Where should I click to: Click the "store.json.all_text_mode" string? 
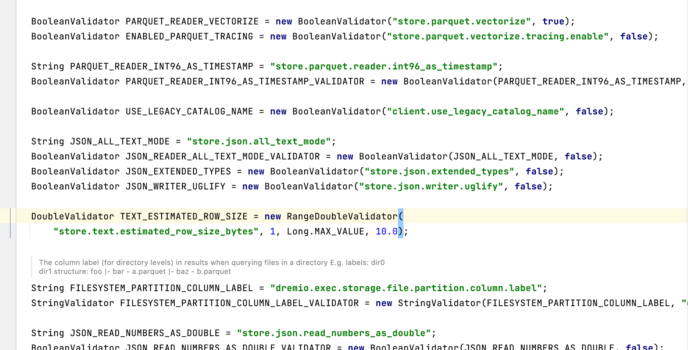click(x=259, y=141)
